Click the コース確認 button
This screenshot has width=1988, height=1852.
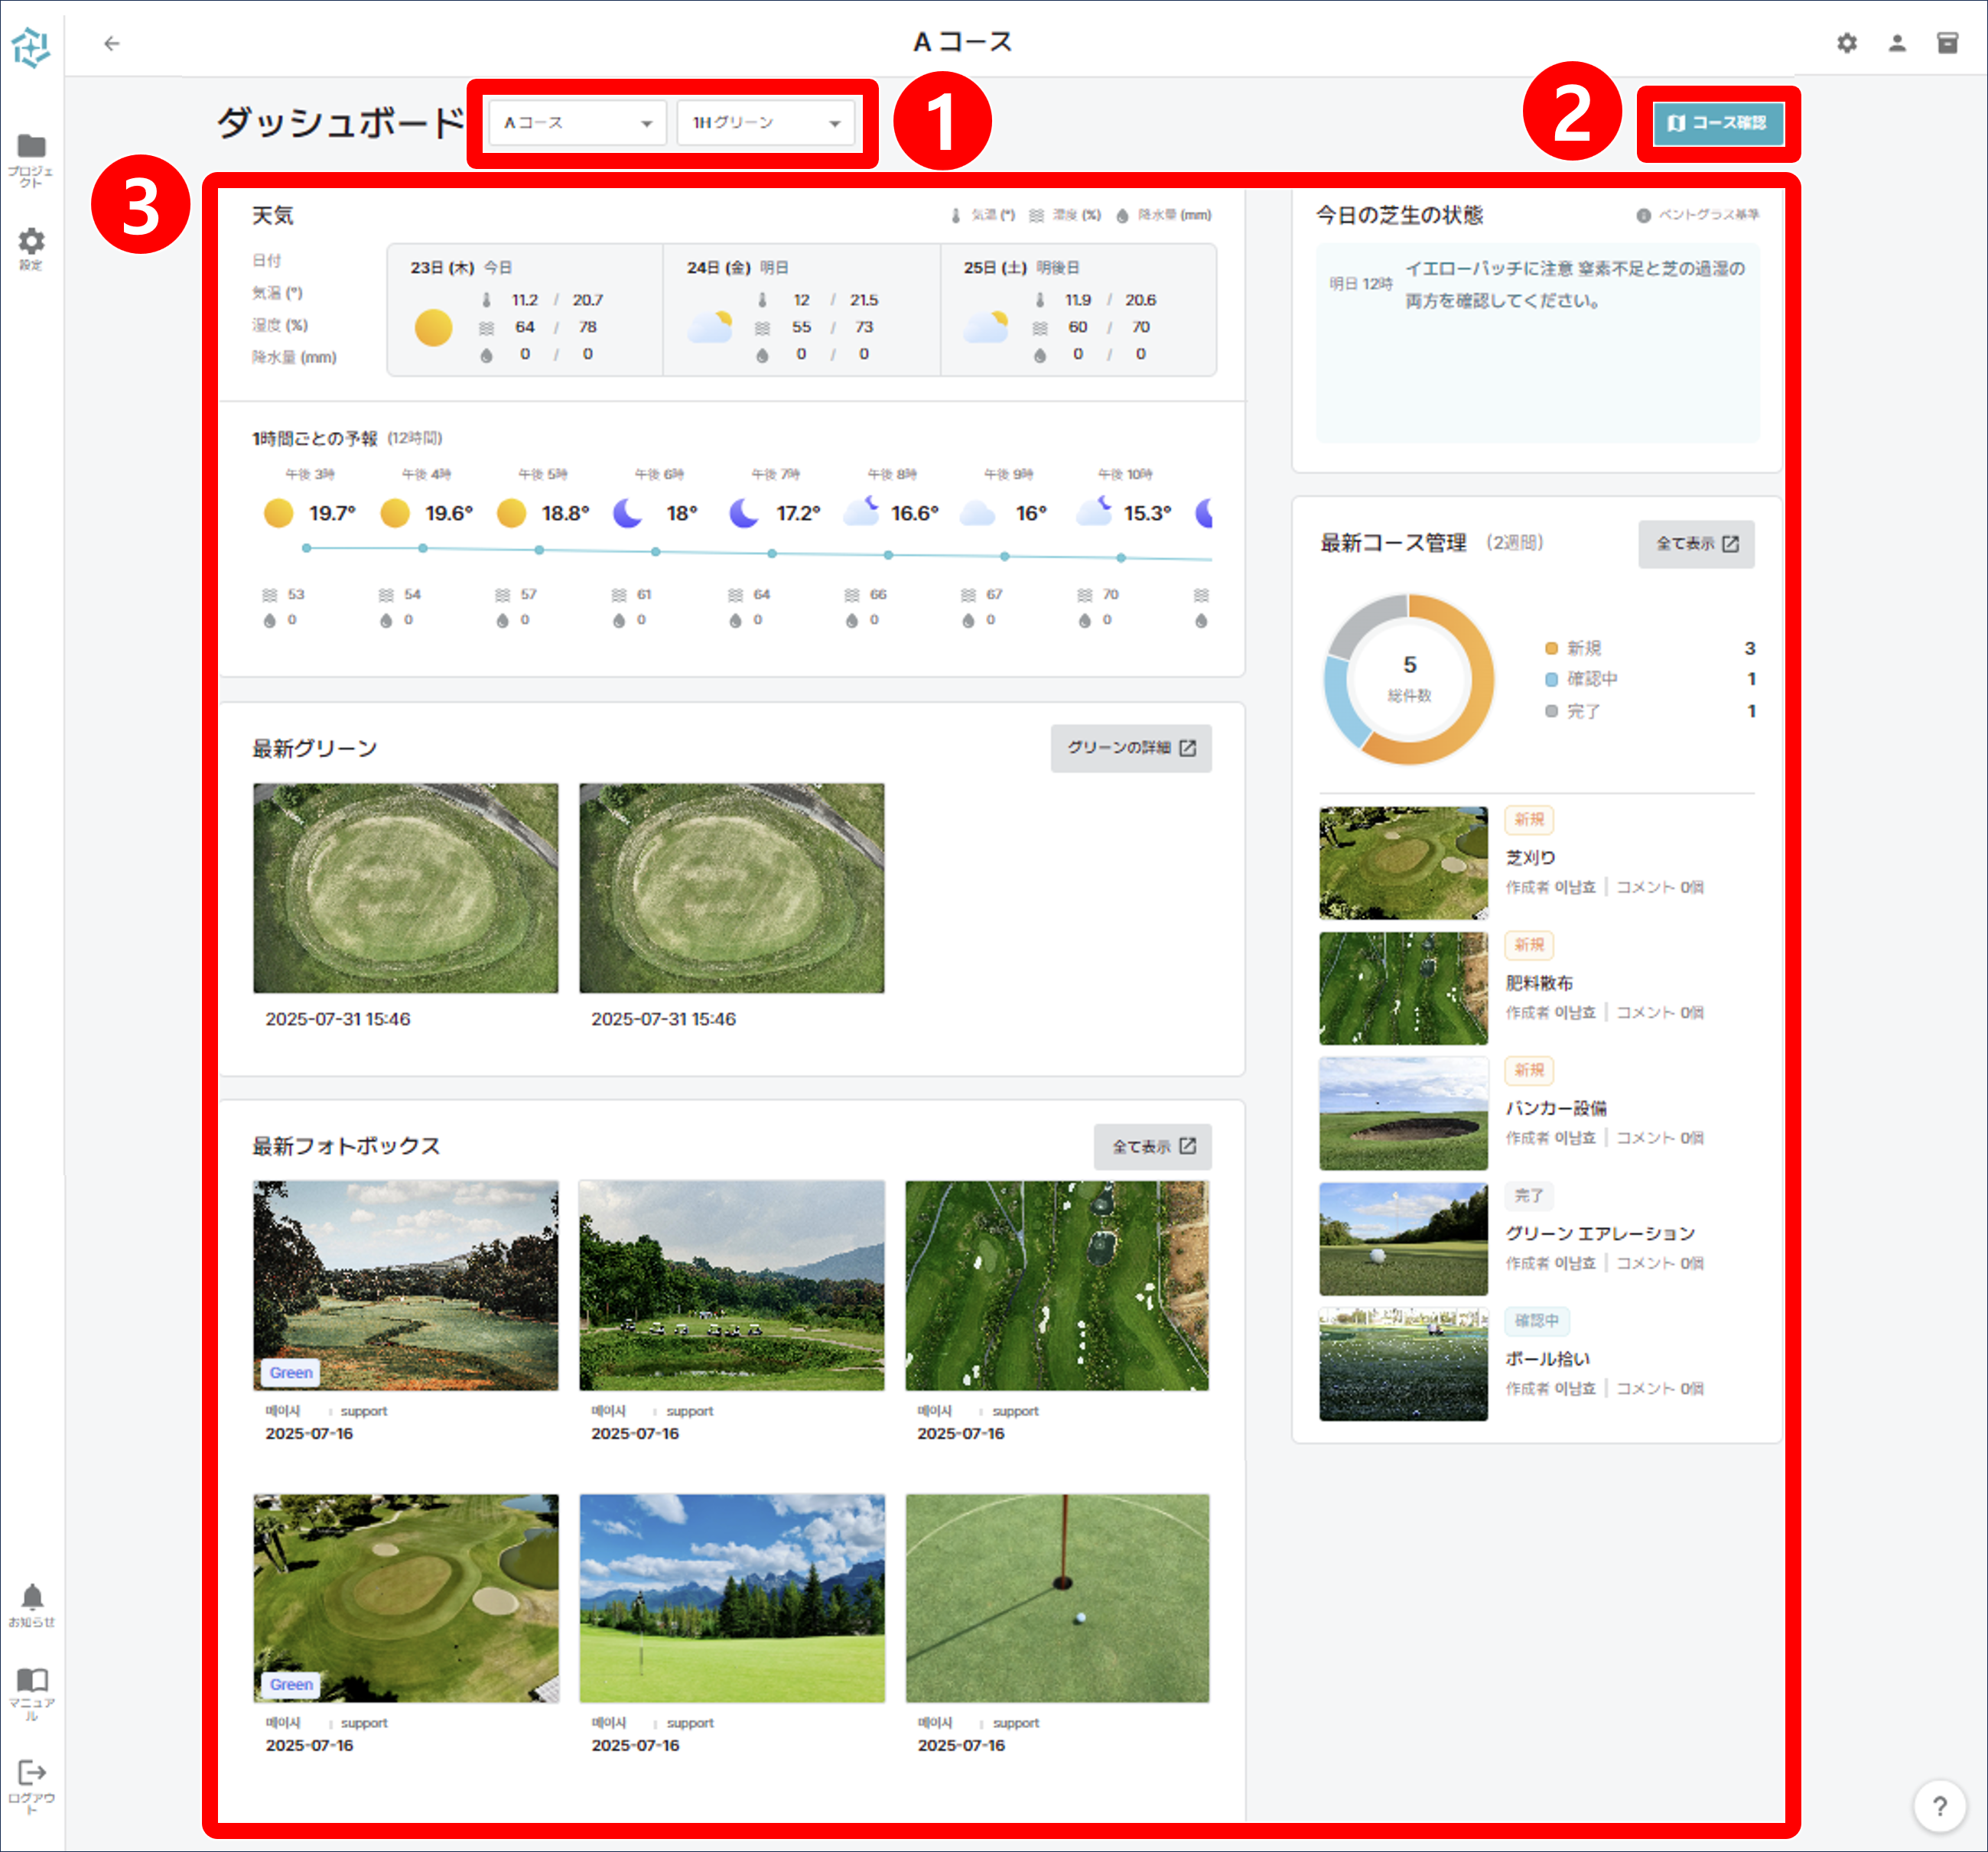[1717, 123]
